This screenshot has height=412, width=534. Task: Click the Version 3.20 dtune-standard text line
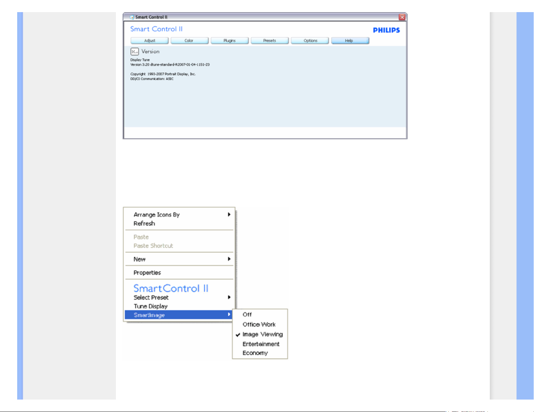[170, 65]
